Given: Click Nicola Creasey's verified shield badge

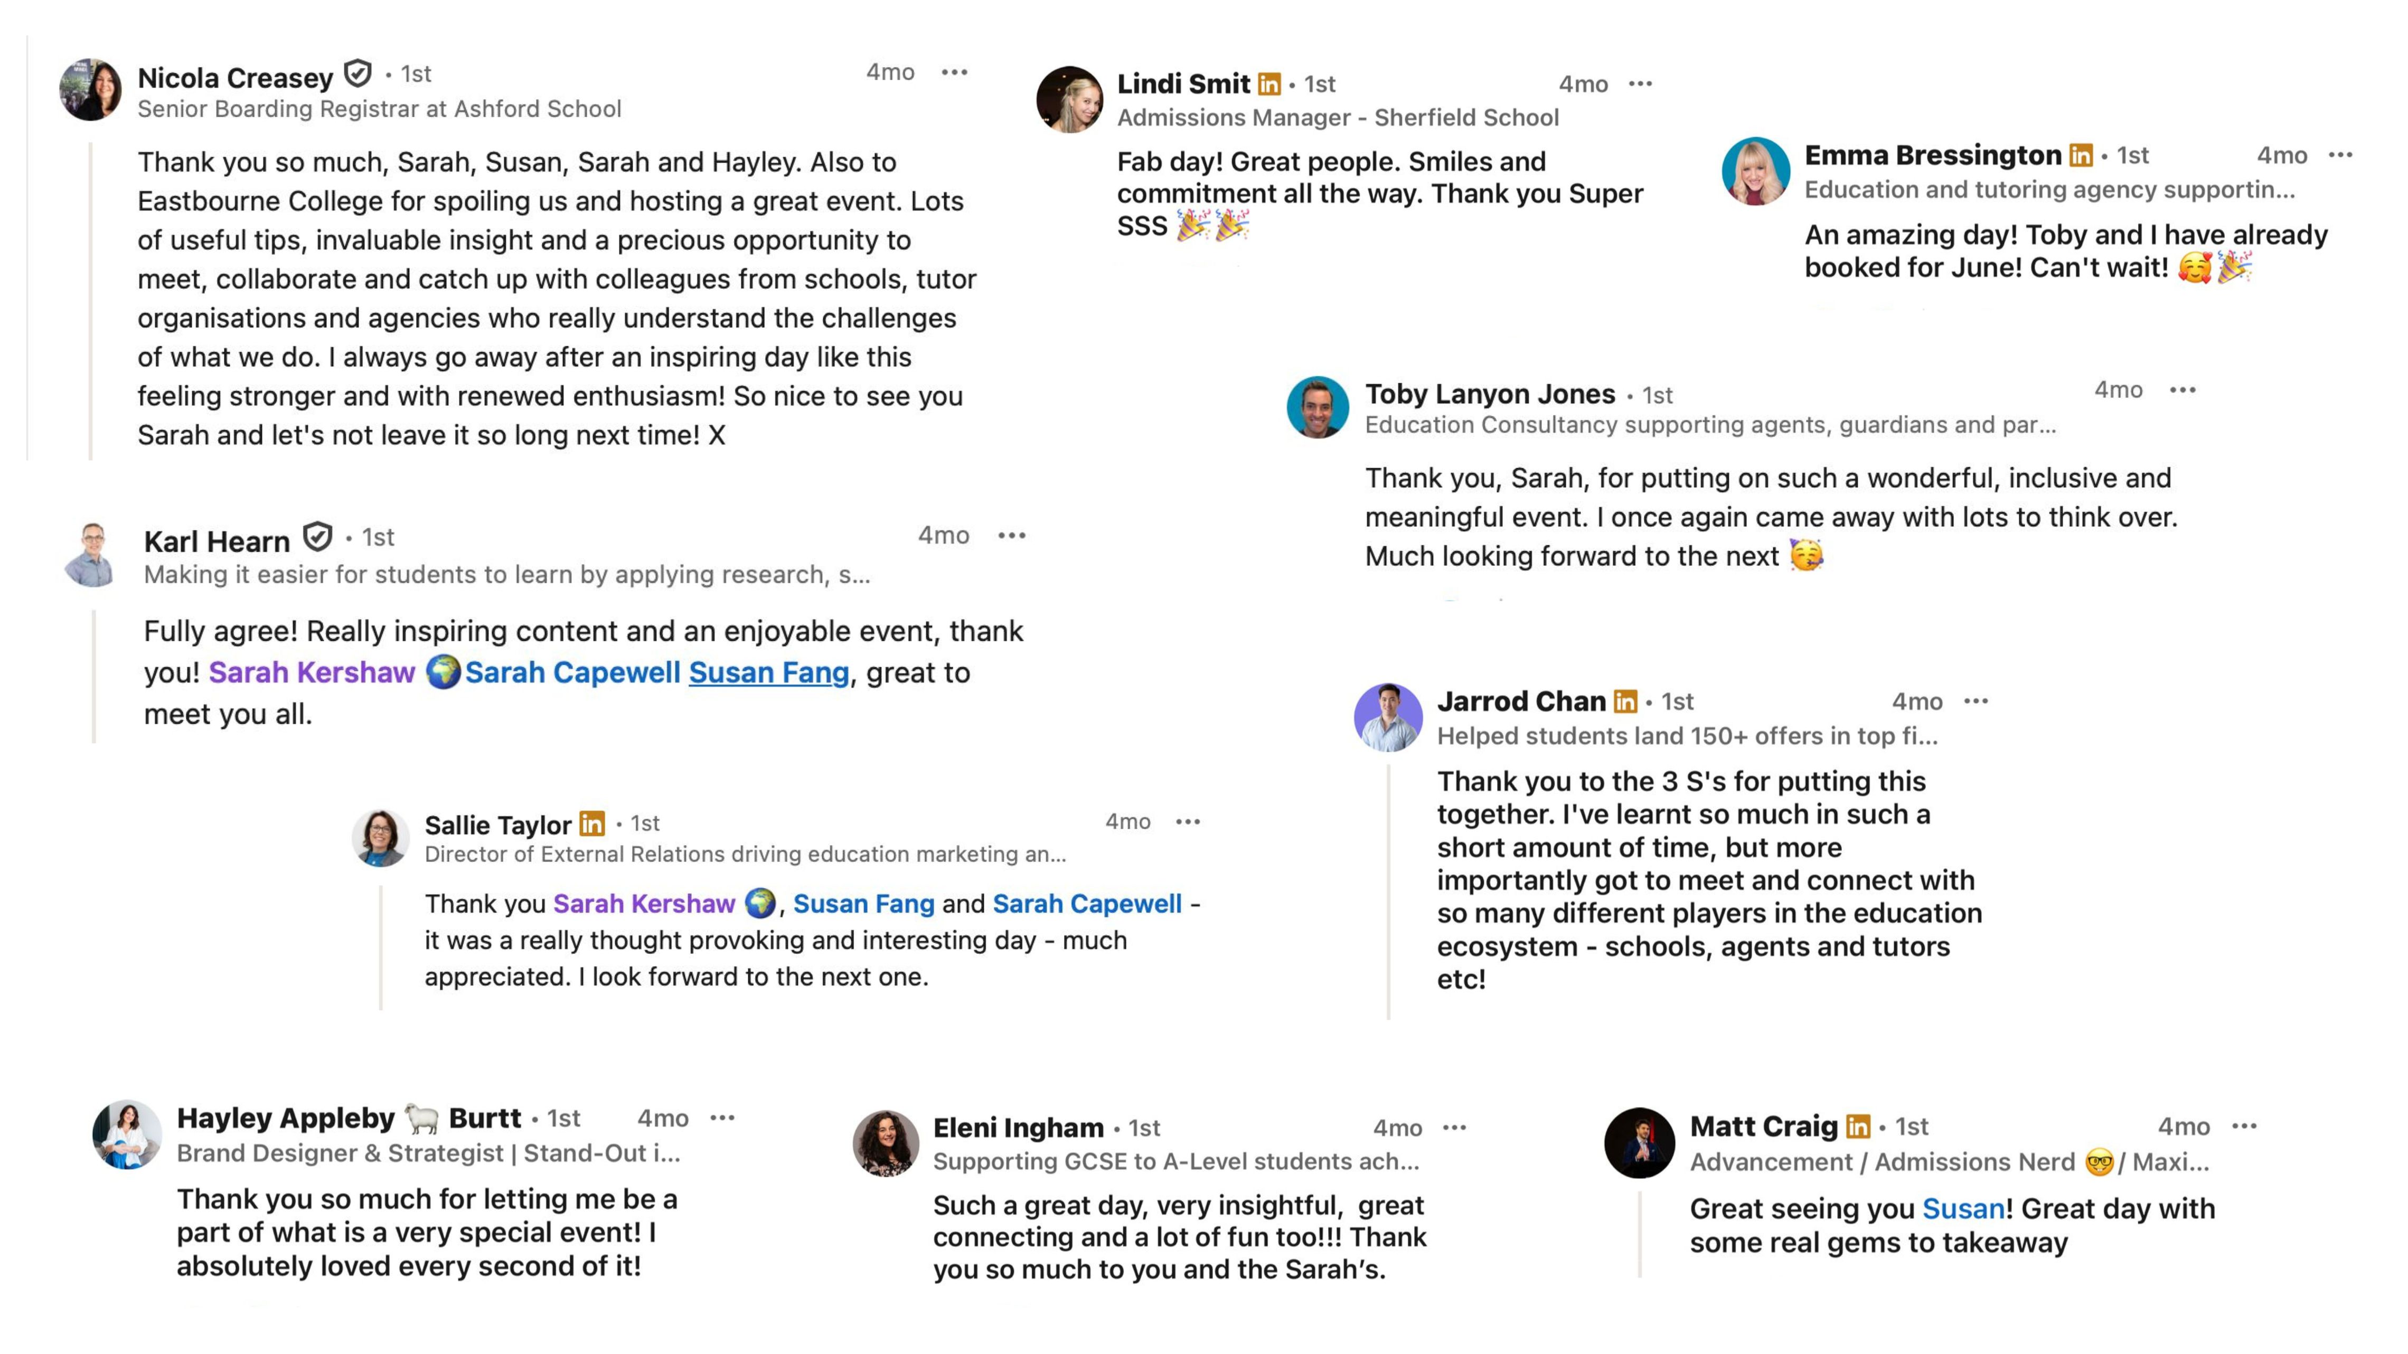Looking at the screenshot, I should (357, 73).
